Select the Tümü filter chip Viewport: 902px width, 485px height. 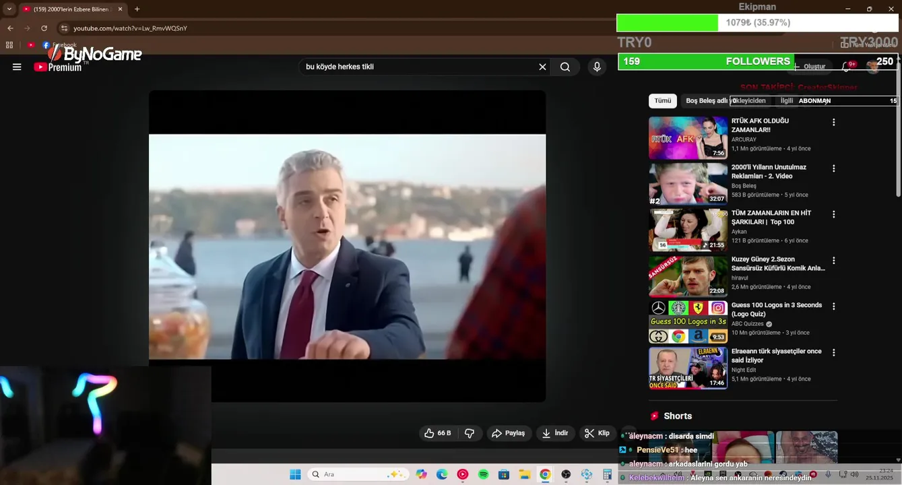point(663,100)
